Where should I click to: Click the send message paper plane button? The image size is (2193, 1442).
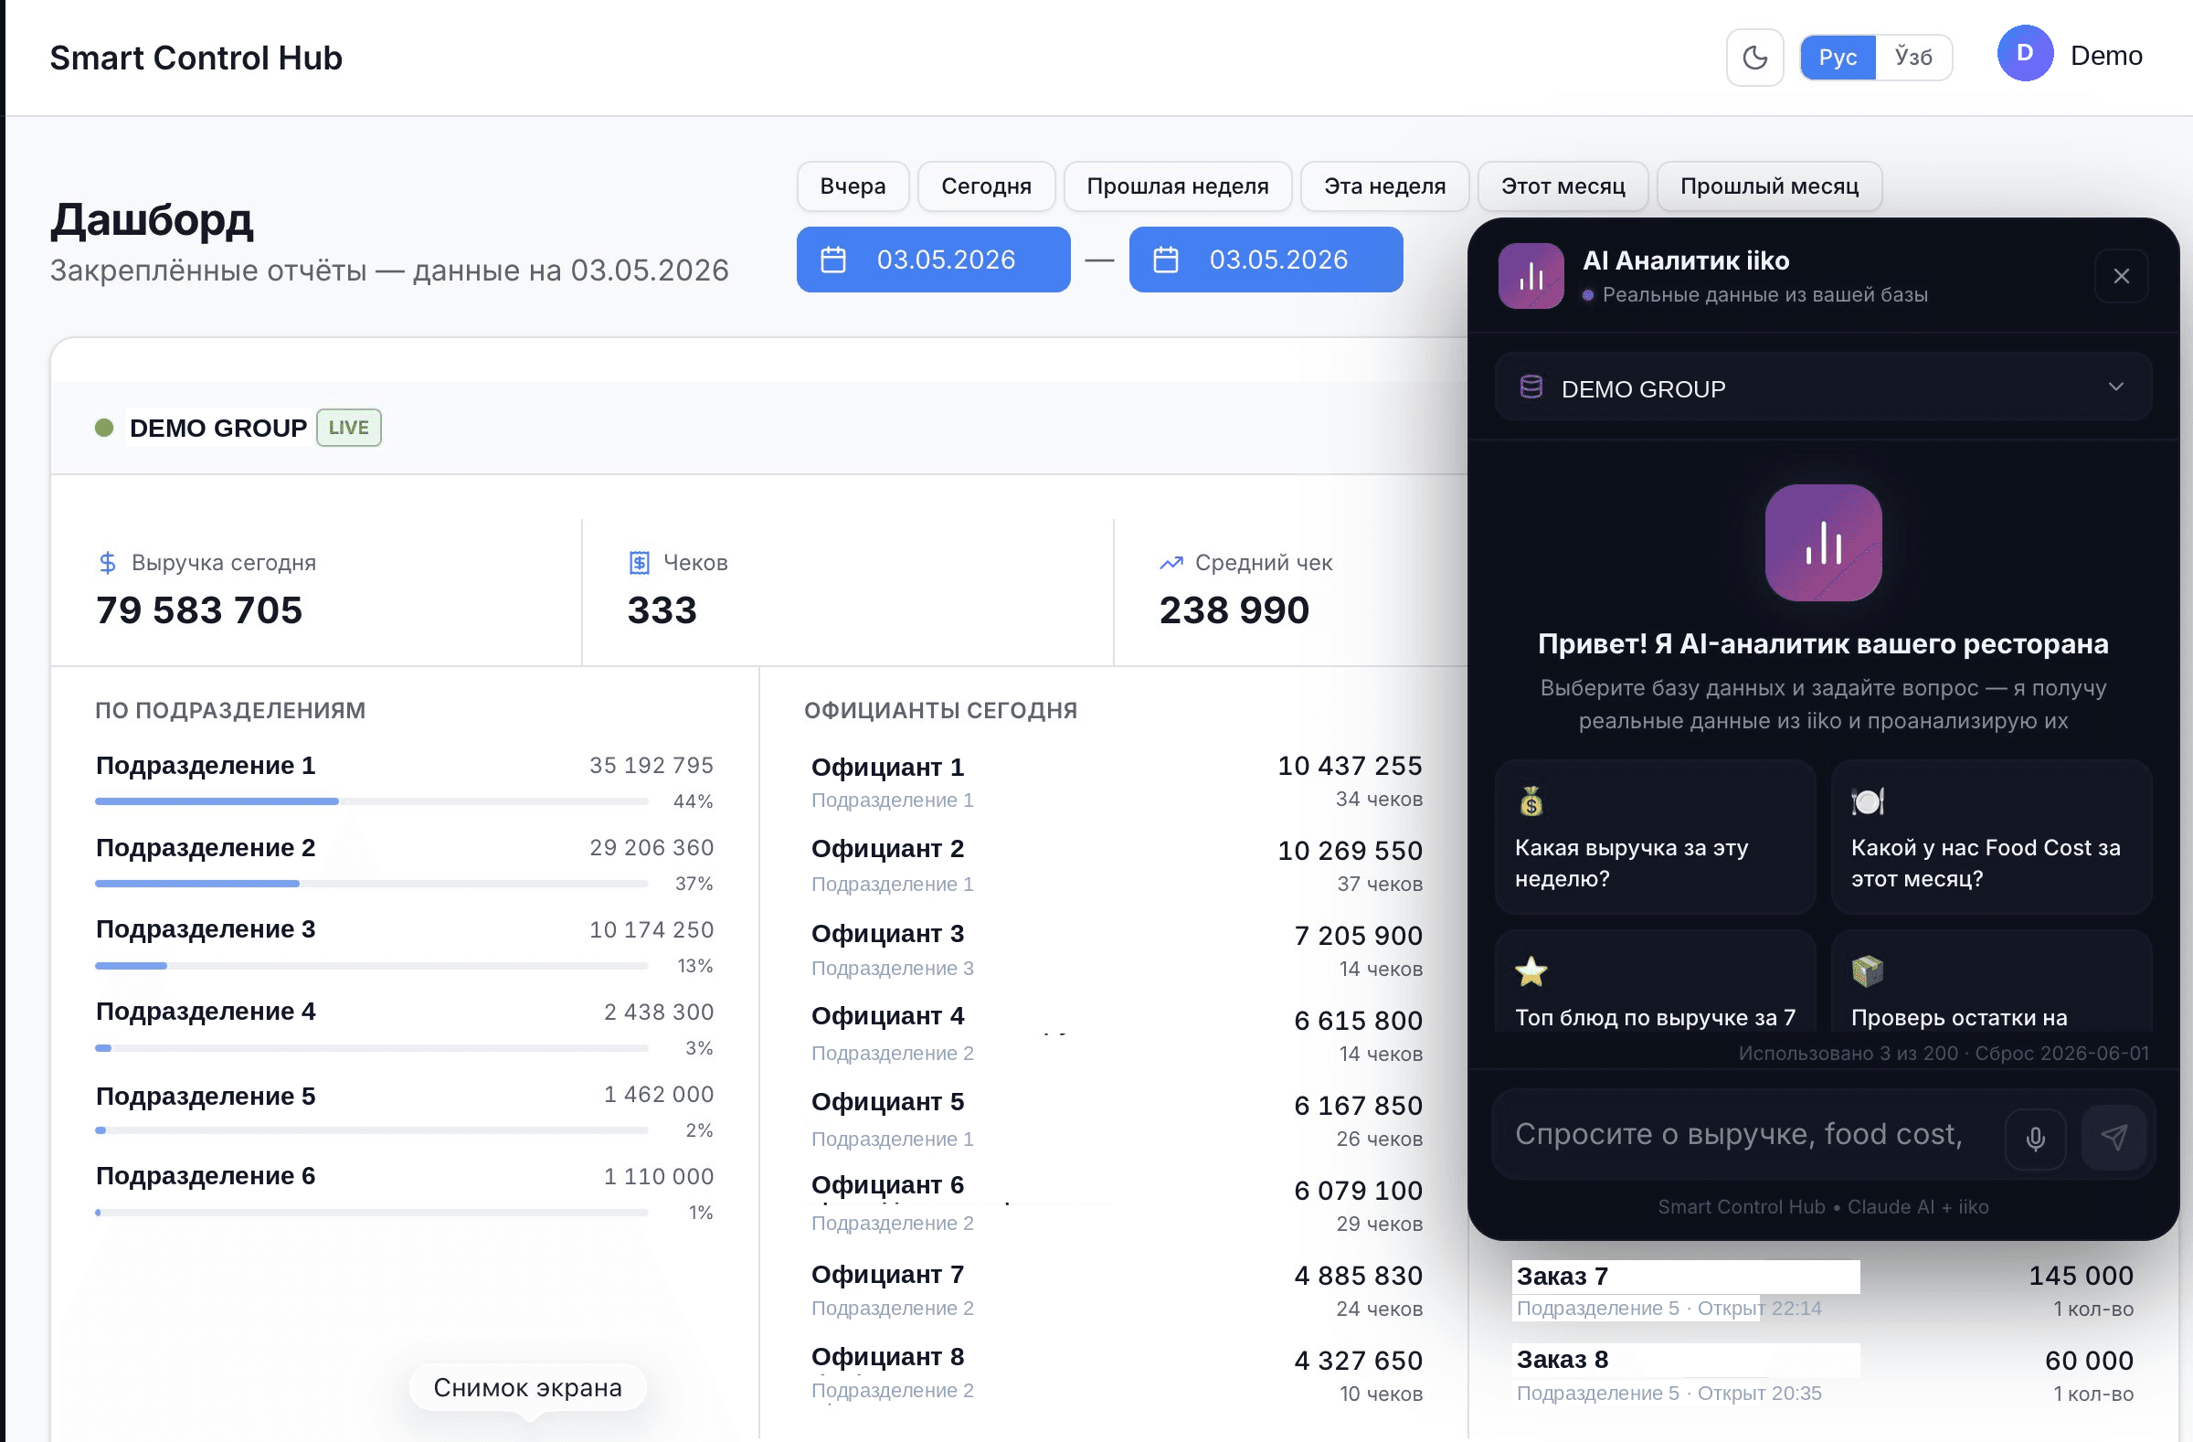coord(2114,1138)
